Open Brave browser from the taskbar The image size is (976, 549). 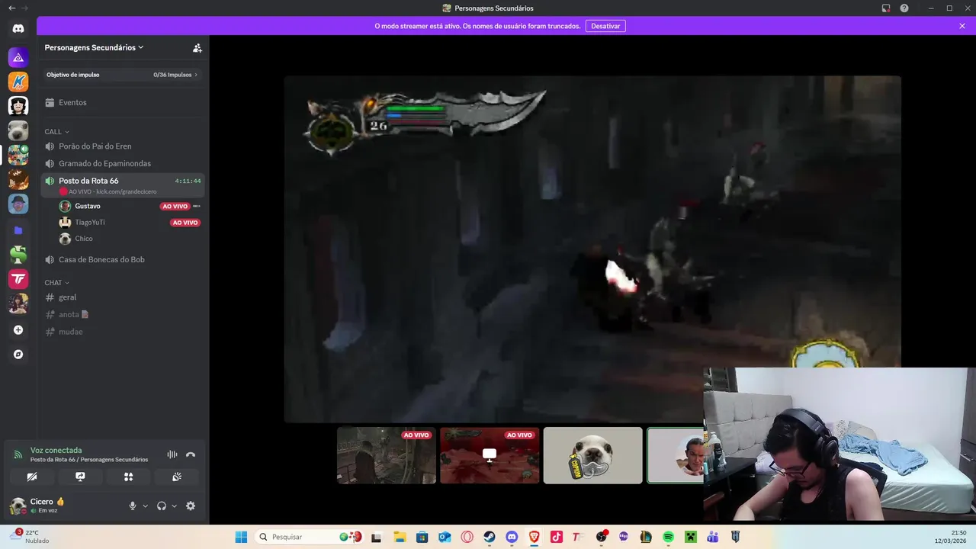[x=534, y=537]
